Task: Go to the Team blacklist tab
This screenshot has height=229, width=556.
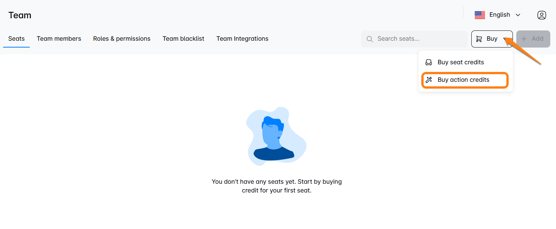Action: 183,39
